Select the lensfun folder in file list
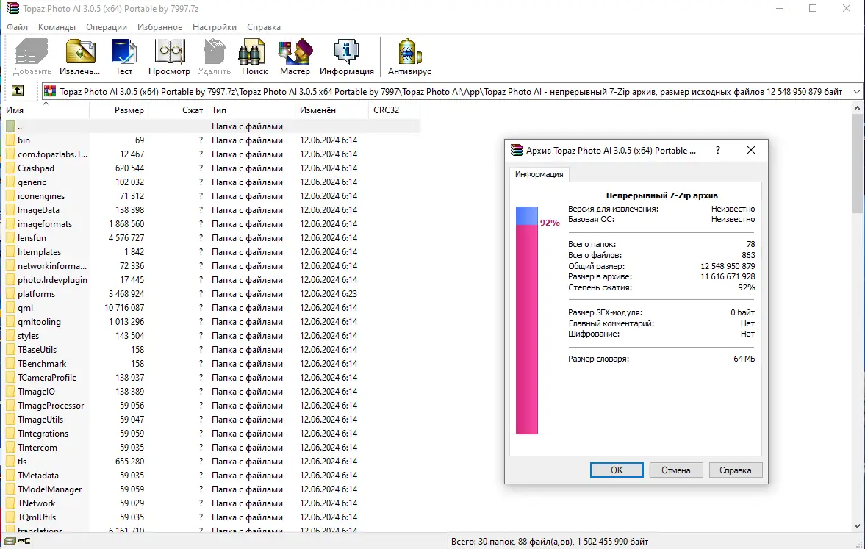Image resolution: width=865 pixels, height=549 pixels. pos(32,237)
